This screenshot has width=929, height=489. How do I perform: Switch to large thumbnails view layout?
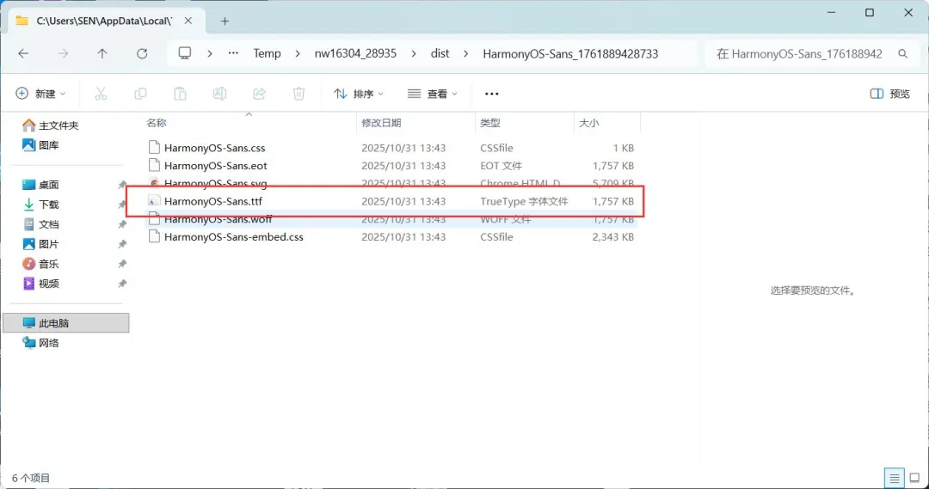[x=914, y=478]
